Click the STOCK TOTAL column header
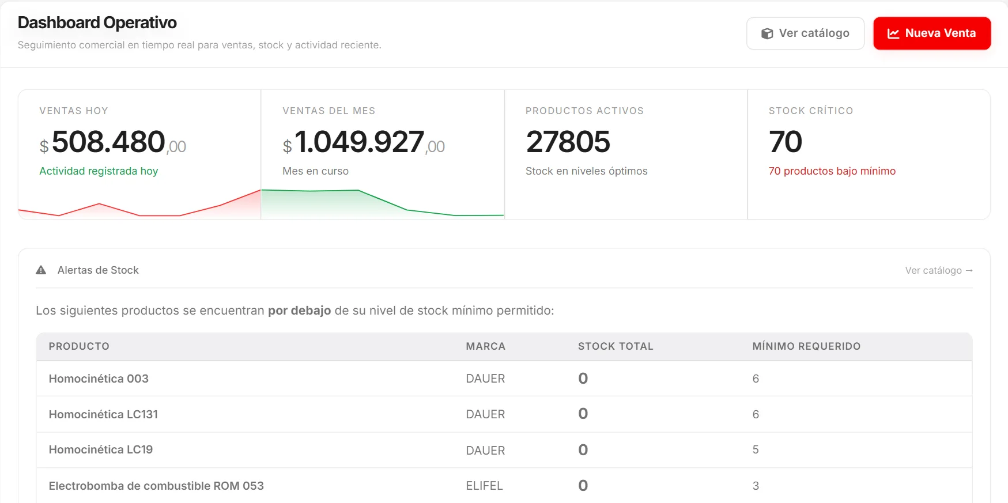Screen dimensions: 1008x503 pyautogui.click(x=616, y=346)
